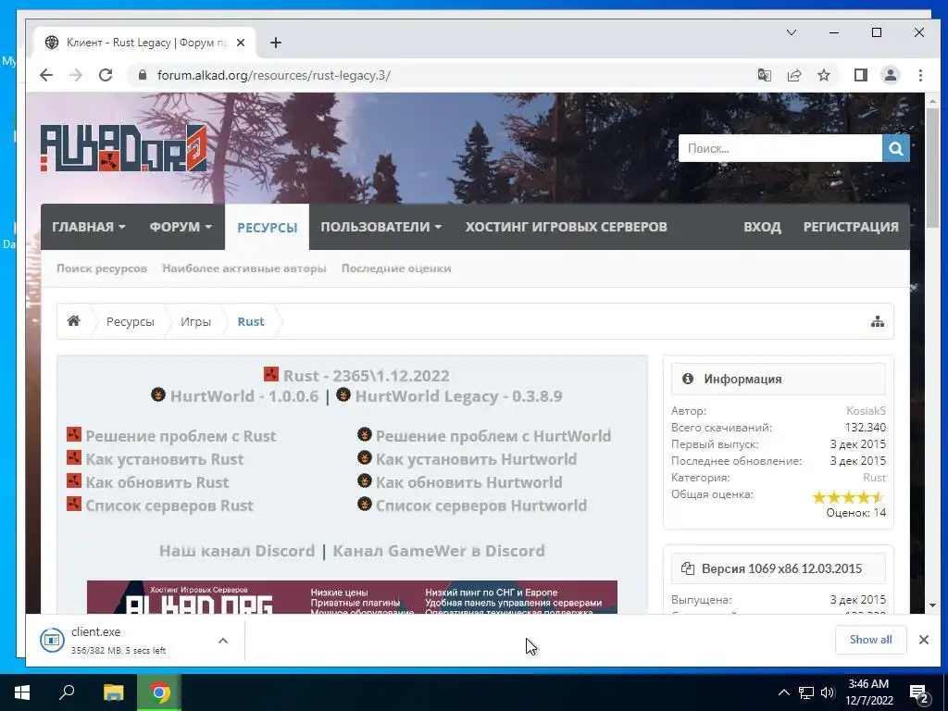Reload the current page
948x711 pixels.
pyautogui.click(x=106, y=76)
